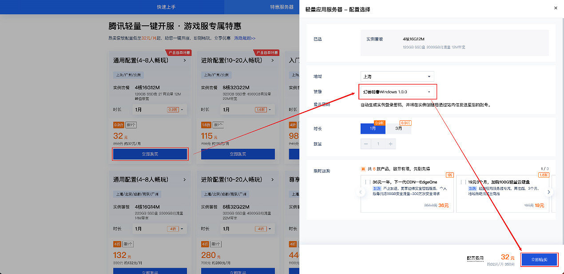The image size is (564, 274).
Task: Open the 地域 dropdown showing 上海
Action: click(397, 76)
